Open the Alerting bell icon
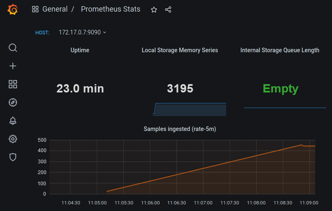This screenshot has width=332, height=211. pos(13,121)
